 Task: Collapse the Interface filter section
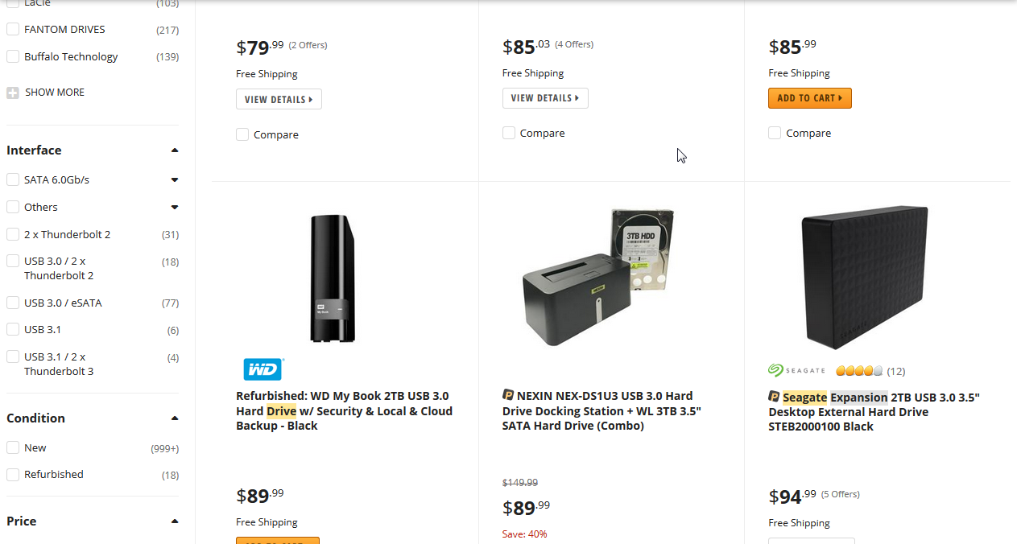tap(175, 150)
